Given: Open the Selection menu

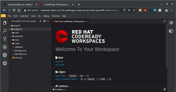Looking at the screenshot, I should click(x=24, y=16).
